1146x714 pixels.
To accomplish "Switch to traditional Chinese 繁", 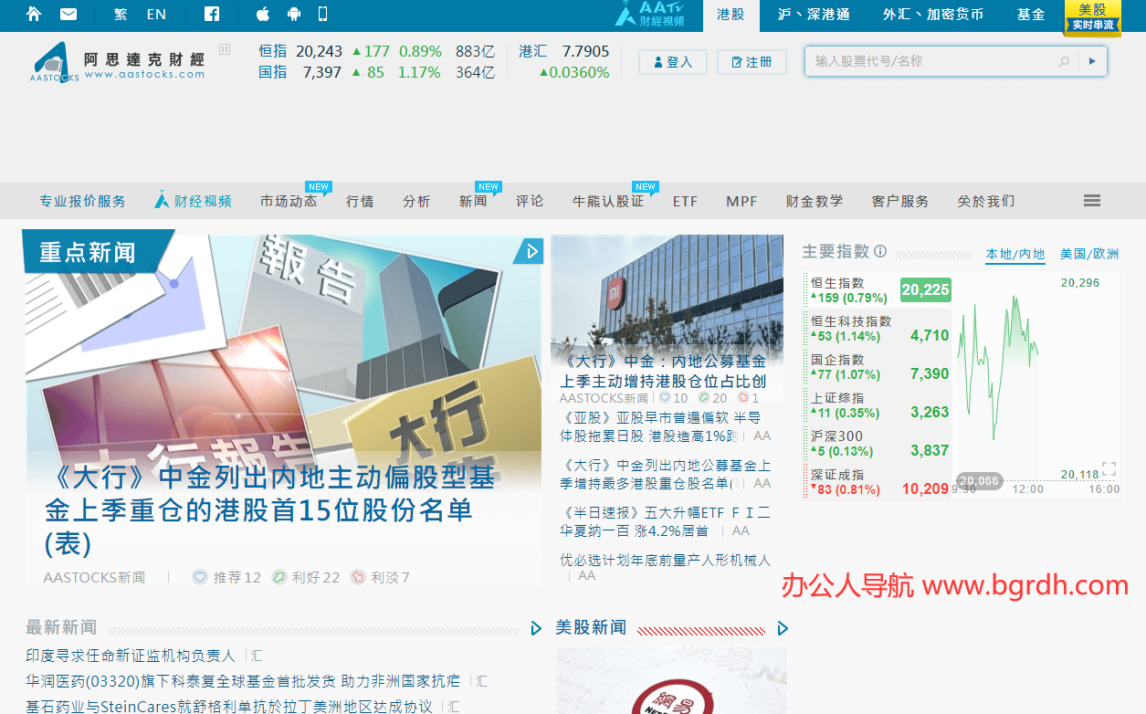I will 121,14.
